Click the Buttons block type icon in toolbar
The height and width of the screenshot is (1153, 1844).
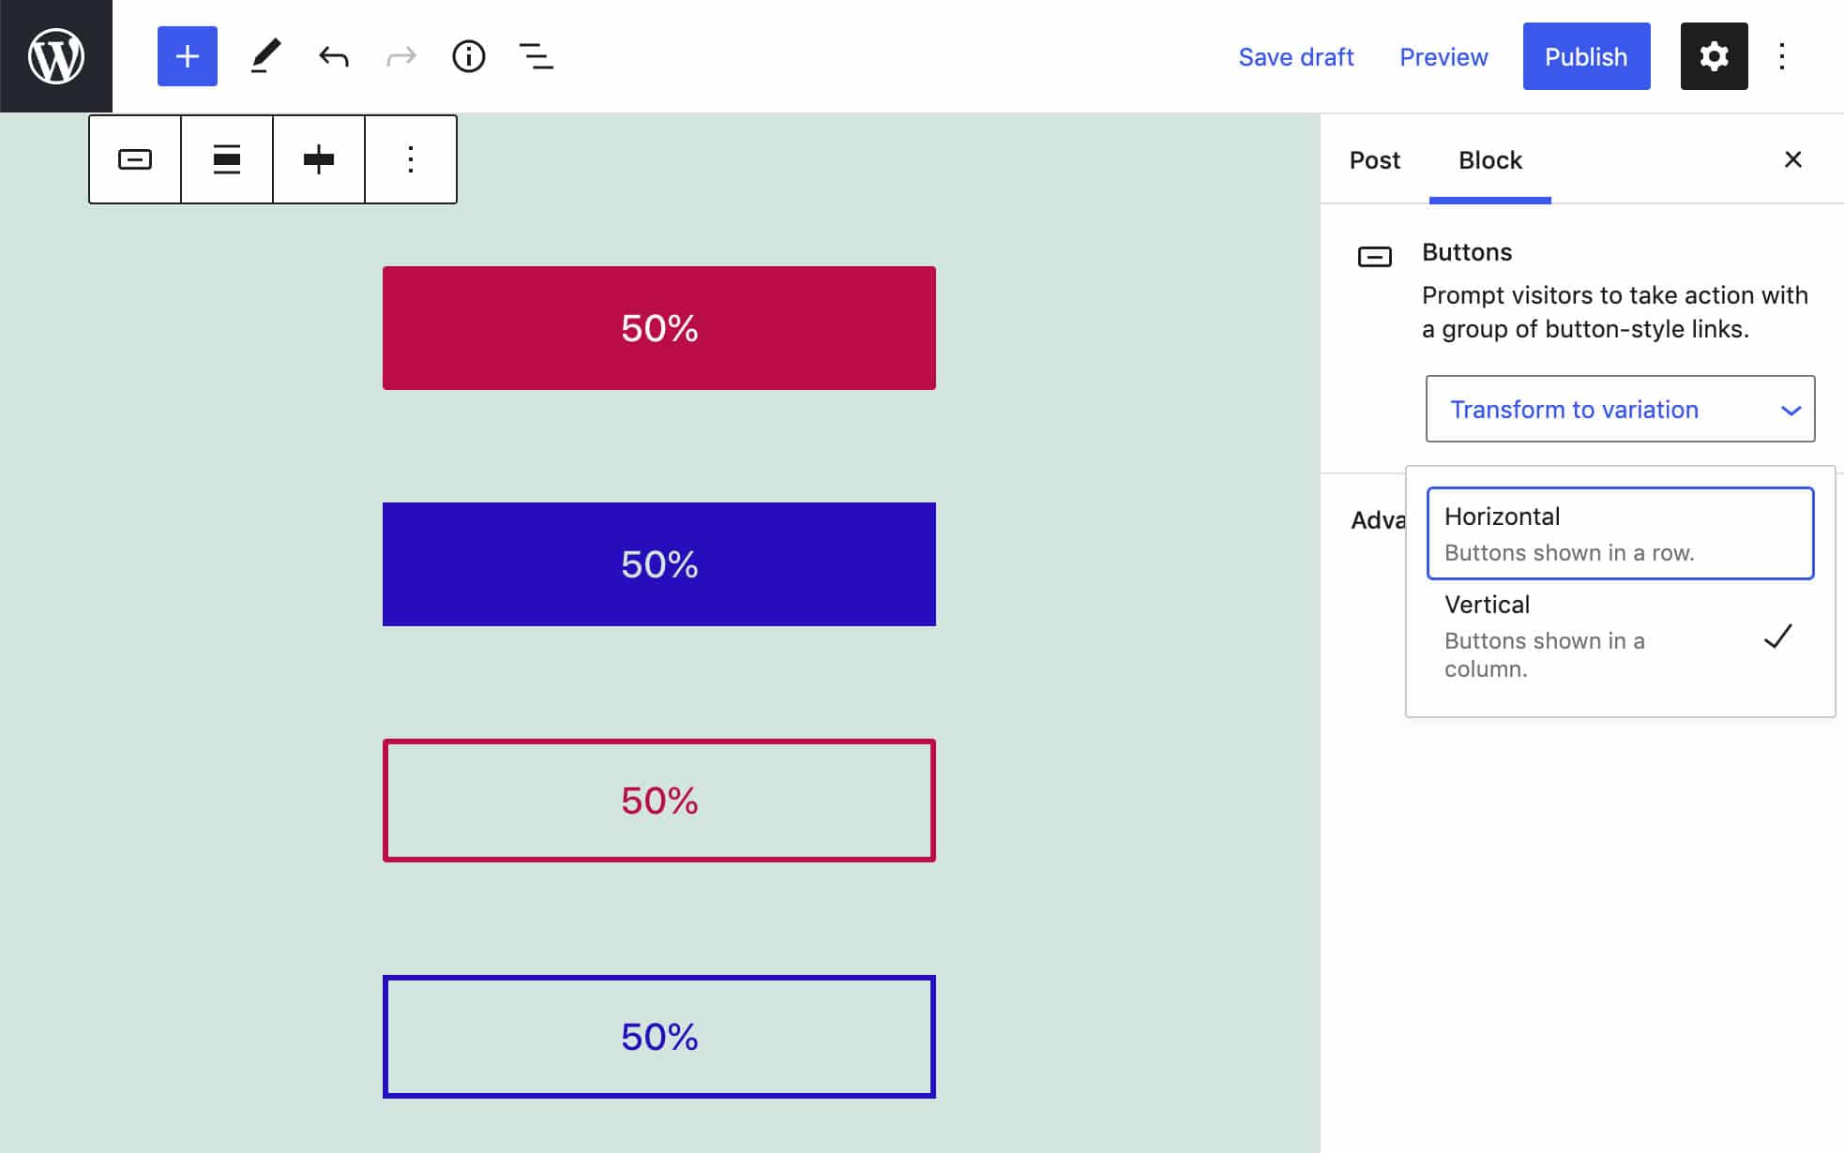pyautogui.click(x=135, y=159)
